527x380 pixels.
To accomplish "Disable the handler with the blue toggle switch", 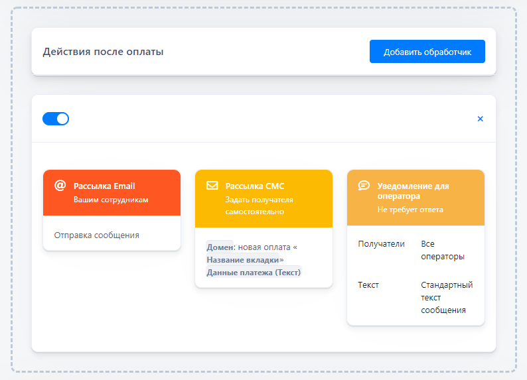I will point(56,119).
